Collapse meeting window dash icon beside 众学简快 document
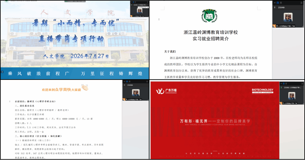 (x=124, y=81)
